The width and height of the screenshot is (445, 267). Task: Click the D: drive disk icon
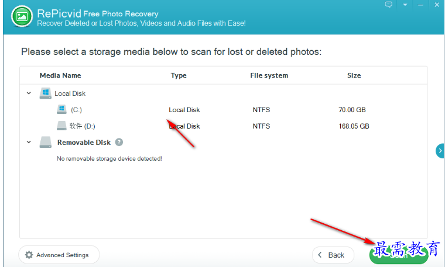point(61,126)
